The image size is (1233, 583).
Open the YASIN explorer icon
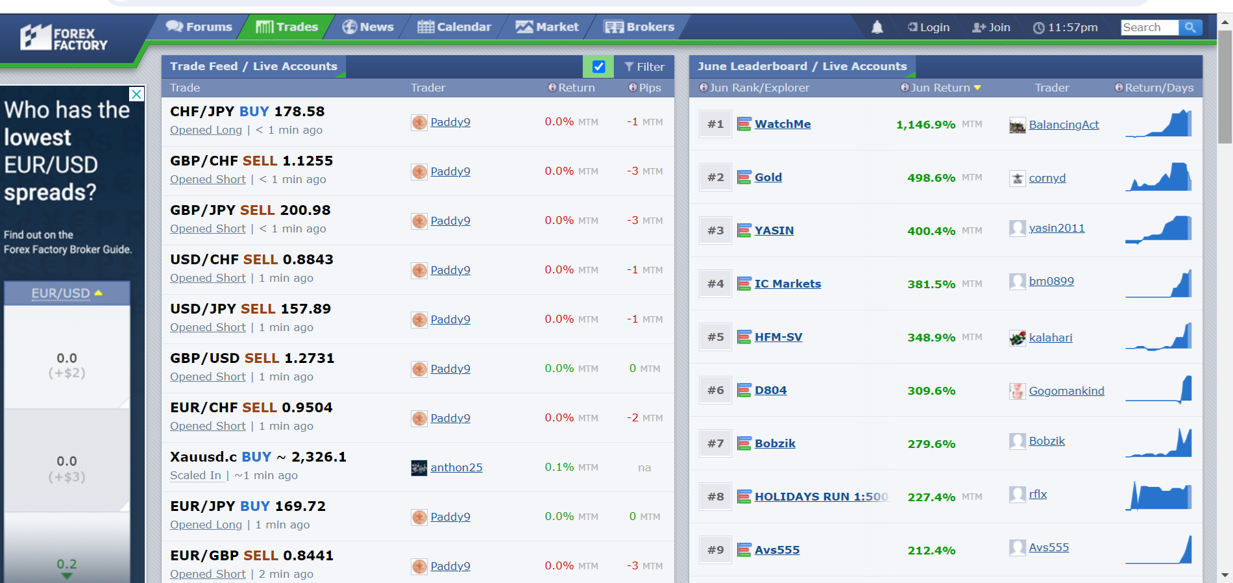click(x=744, y=230)
